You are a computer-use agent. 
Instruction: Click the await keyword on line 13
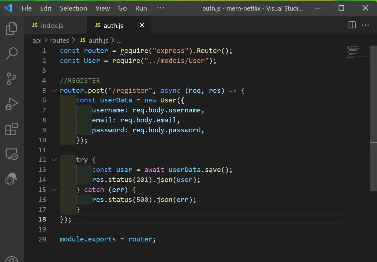pos(154,170)
